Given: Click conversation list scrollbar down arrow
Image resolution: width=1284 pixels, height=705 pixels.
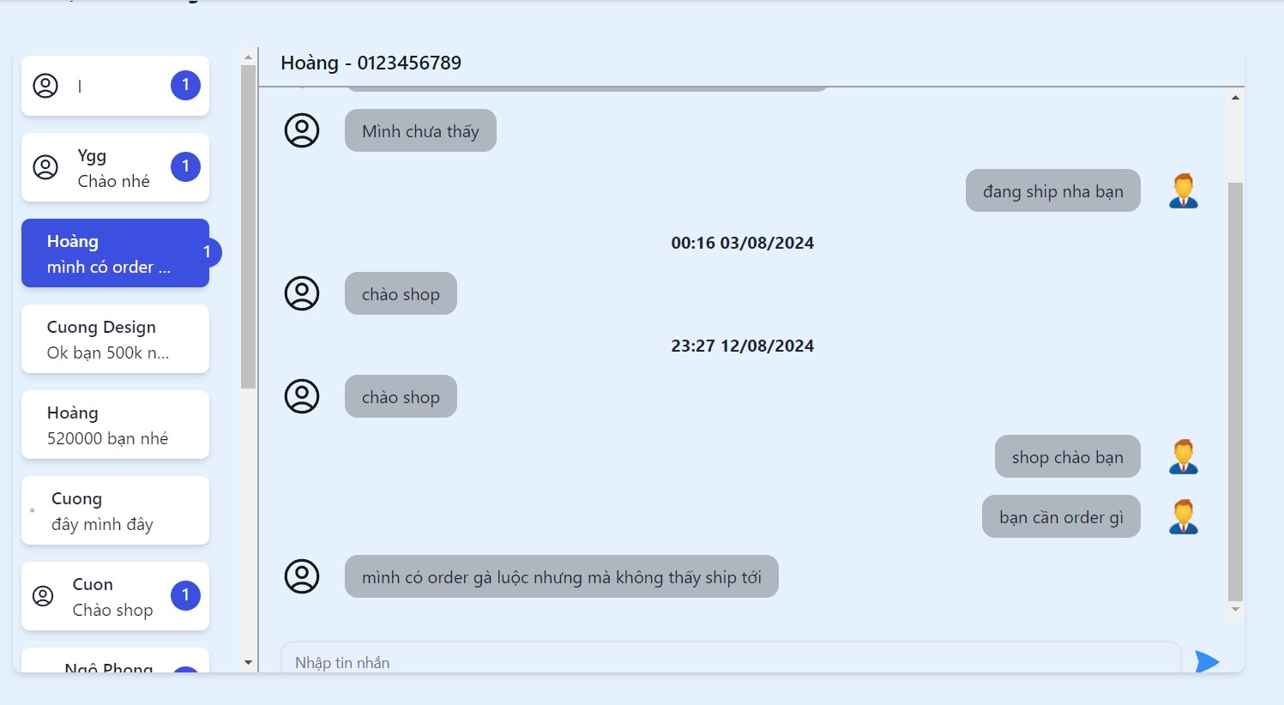Looking at the screenshot, I should click(248, 663).
